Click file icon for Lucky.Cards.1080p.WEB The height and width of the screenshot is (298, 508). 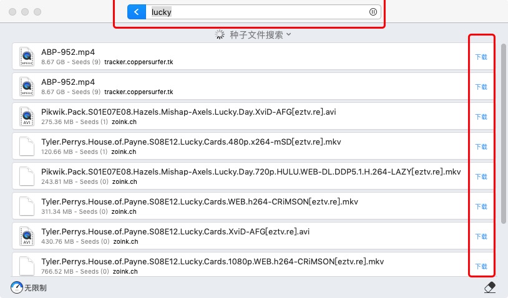(x=27, y=266)
